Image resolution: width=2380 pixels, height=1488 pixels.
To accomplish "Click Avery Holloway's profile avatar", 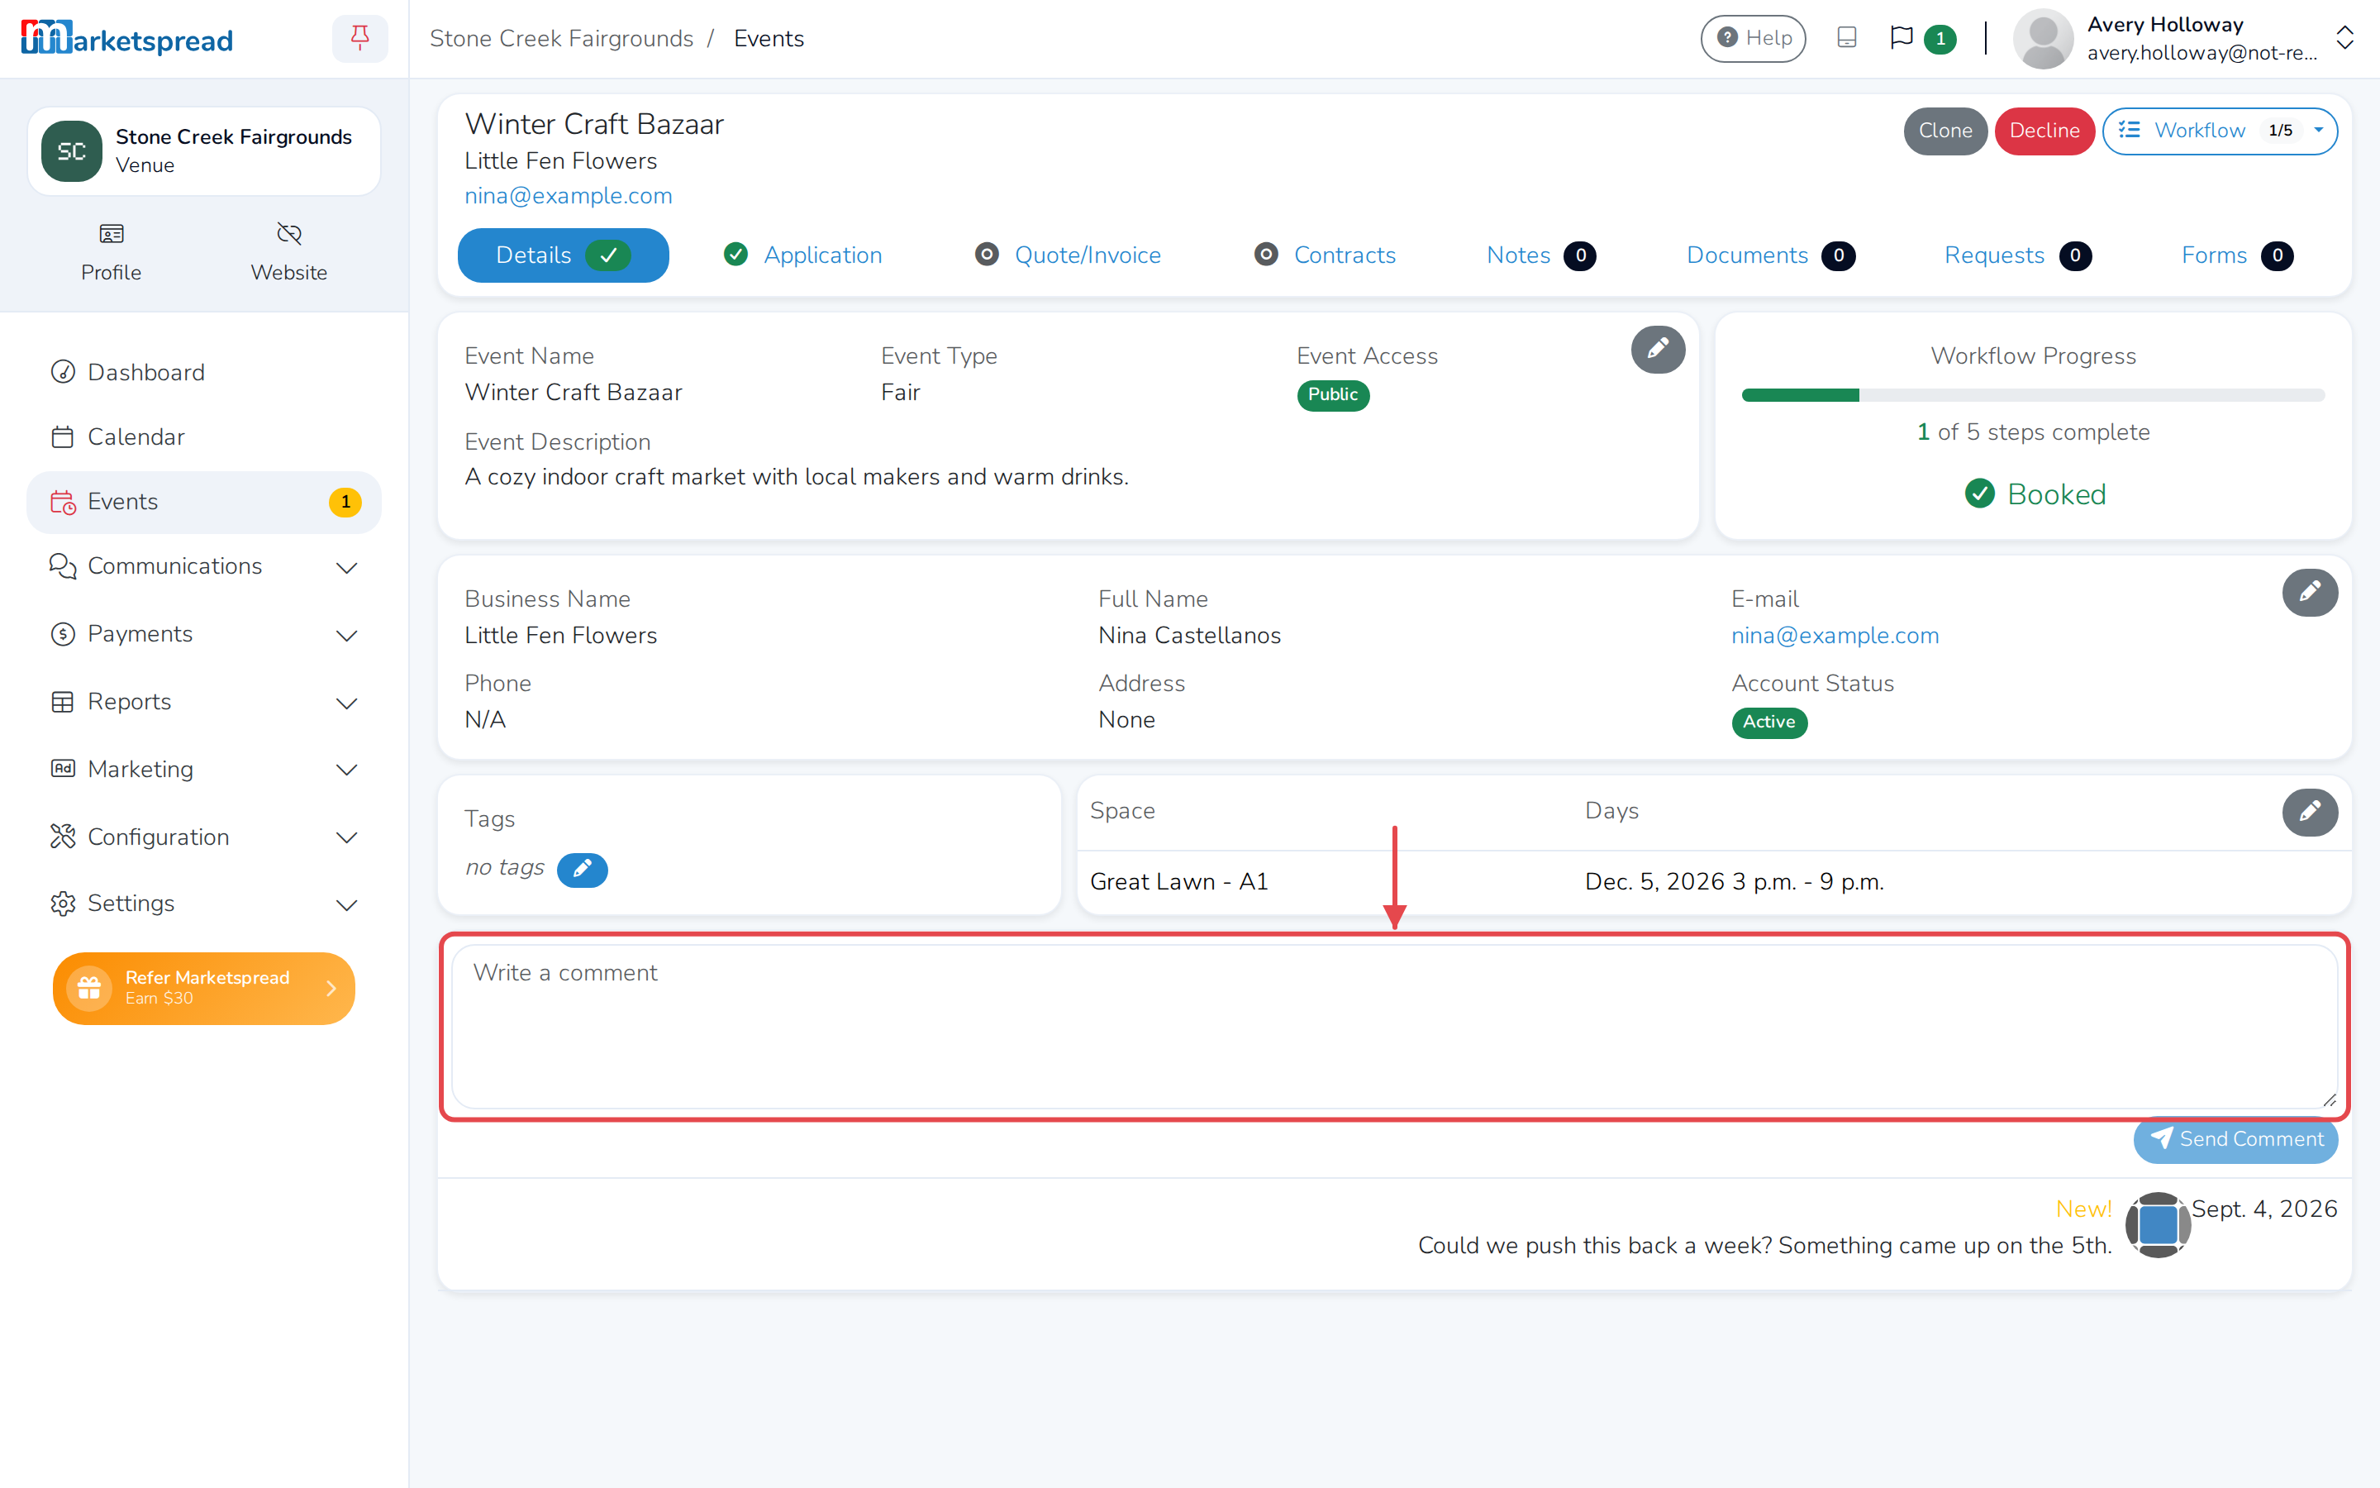I will pos(2043,40).
